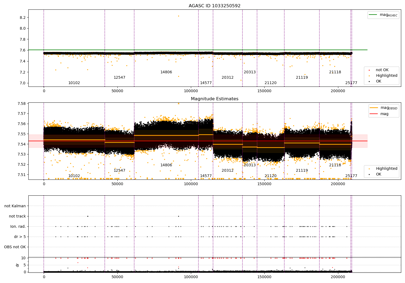Click the 'Magnitude Estimates' plot title
The width and height of the screenshot is (405, 283).
(x=214, y=99)
